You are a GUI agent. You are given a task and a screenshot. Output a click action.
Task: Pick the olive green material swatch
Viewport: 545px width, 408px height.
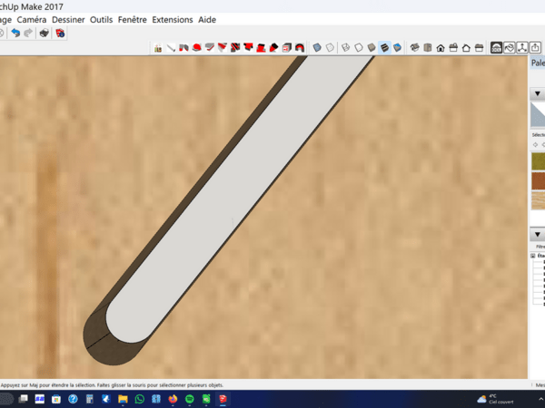tap(538, 160)
